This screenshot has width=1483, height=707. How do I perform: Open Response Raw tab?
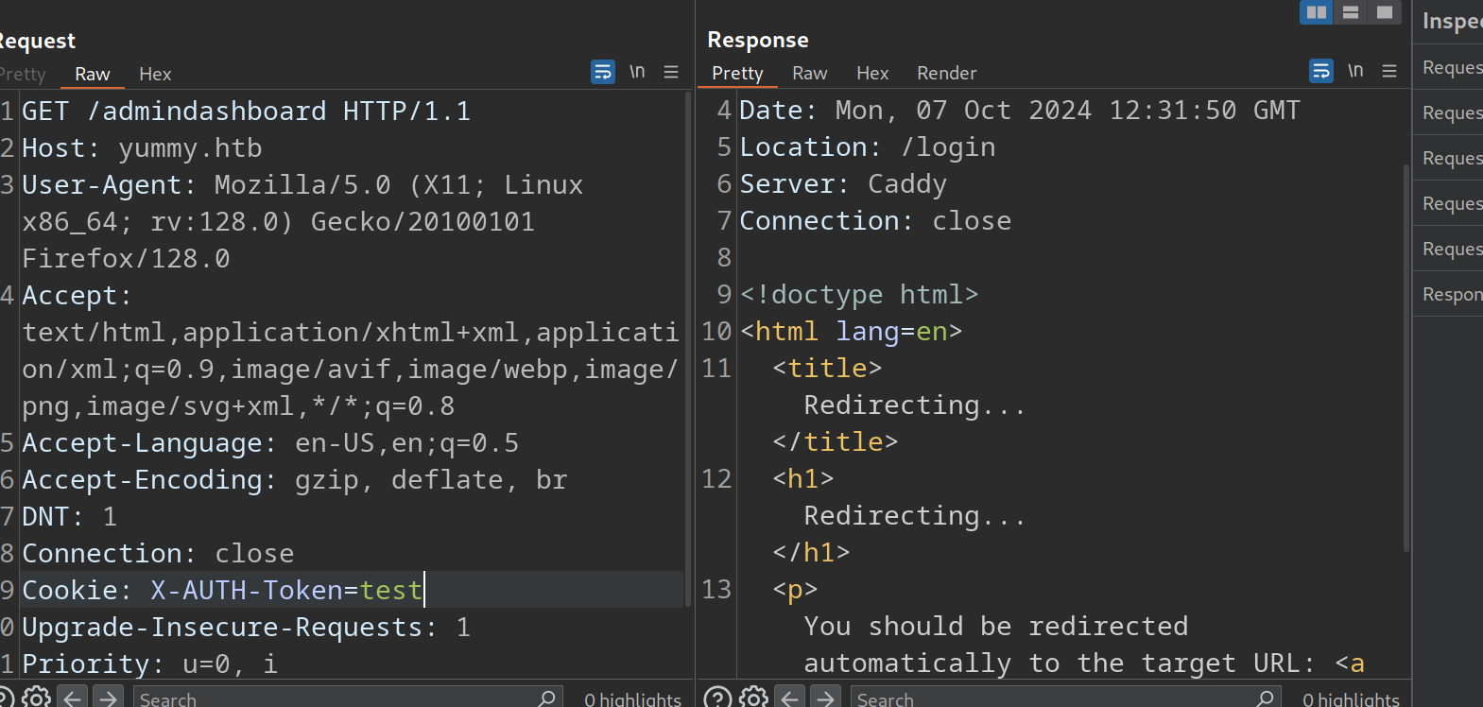click(x=810, y=73)
